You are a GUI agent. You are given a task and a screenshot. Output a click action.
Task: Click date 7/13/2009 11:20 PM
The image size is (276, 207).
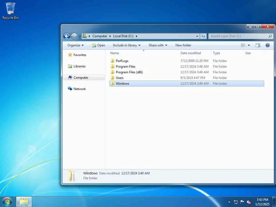tap(194, 61)
